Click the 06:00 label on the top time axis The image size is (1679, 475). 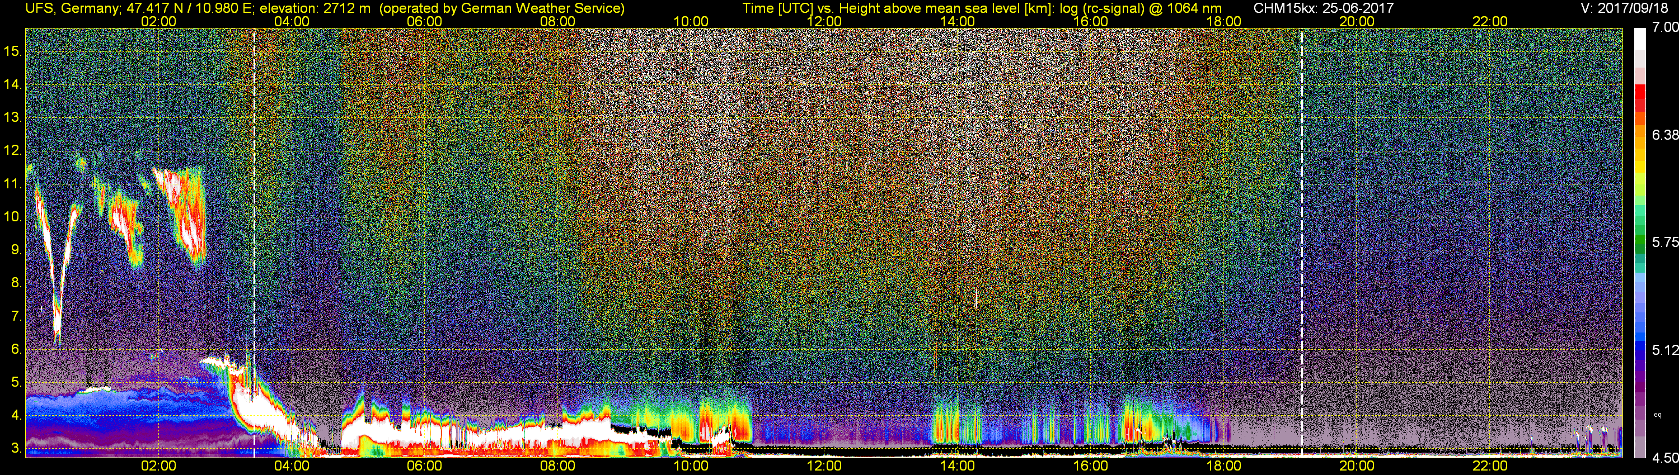(x=424, y=21)
